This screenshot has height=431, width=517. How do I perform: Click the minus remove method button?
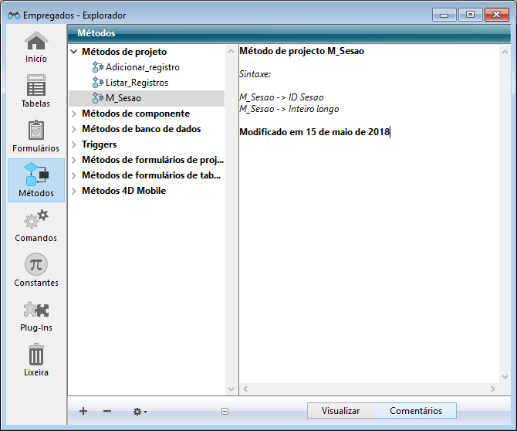point(107,412)
